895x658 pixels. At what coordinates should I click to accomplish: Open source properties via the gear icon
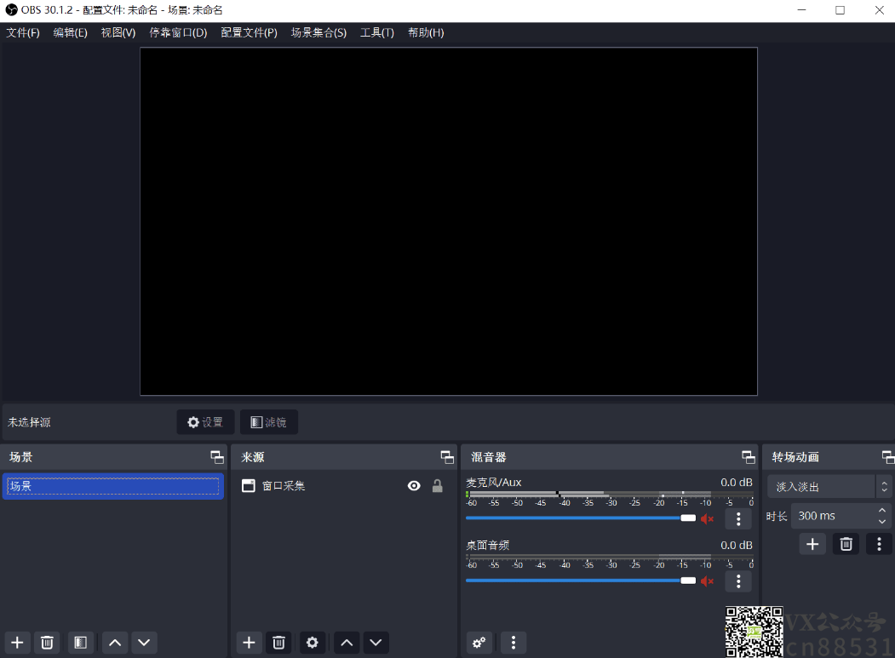(x=312, y=643)
